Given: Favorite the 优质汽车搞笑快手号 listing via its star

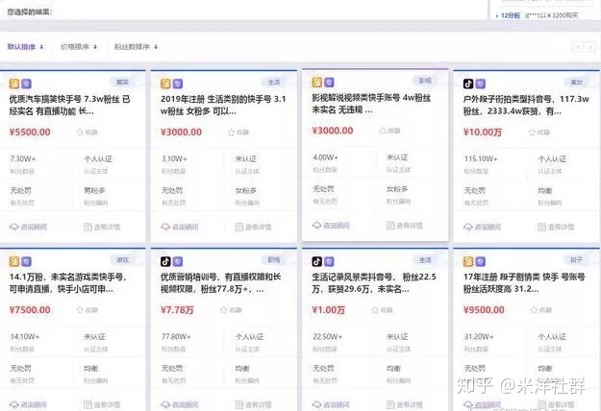Looking at the screenshot, I should tap(80, 133).
